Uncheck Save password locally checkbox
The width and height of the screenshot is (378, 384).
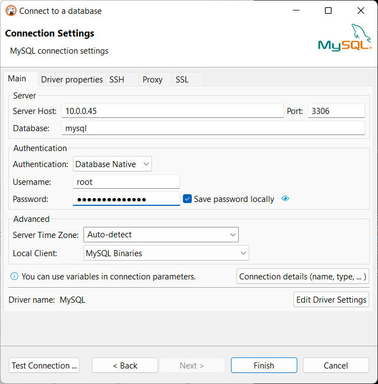tap(187, 199)
